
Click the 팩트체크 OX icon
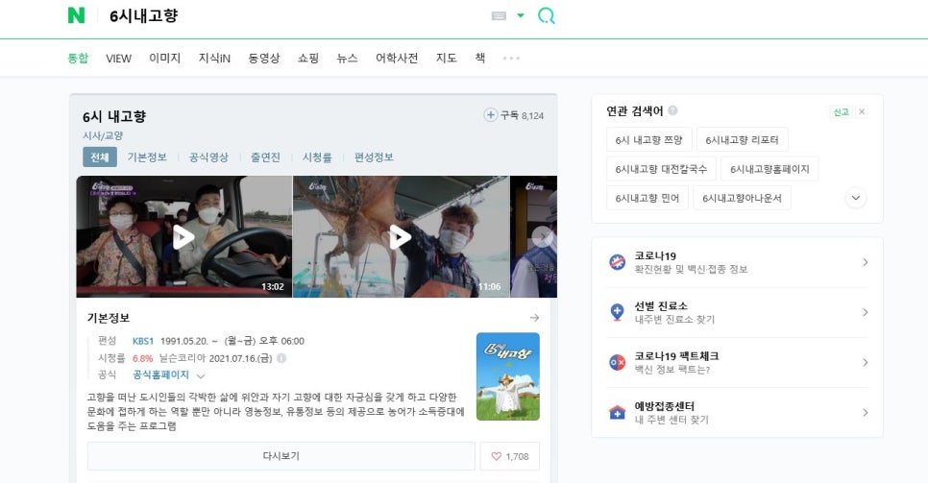click(x=618, y=362)
